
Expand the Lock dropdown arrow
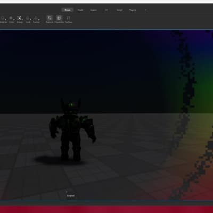pyautogui.click(x=30, y=19)
